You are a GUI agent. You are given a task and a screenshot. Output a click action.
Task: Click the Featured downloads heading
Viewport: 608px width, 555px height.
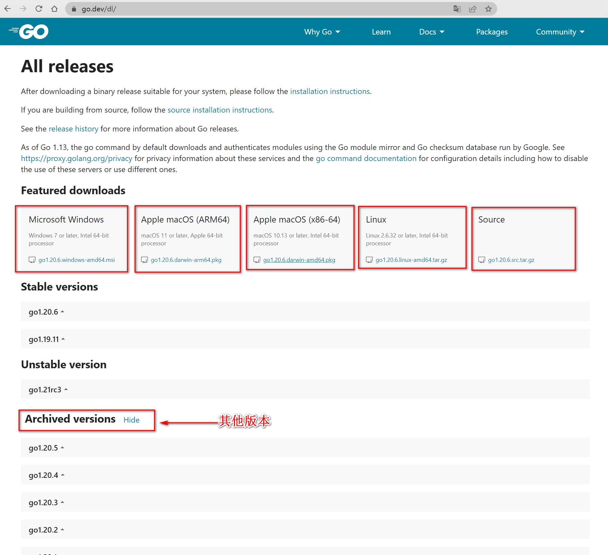[x=73, y=190]
